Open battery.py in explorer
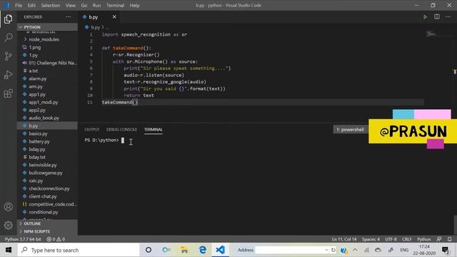The height and width of the screenshot is (257, 457). click(48, 141)
